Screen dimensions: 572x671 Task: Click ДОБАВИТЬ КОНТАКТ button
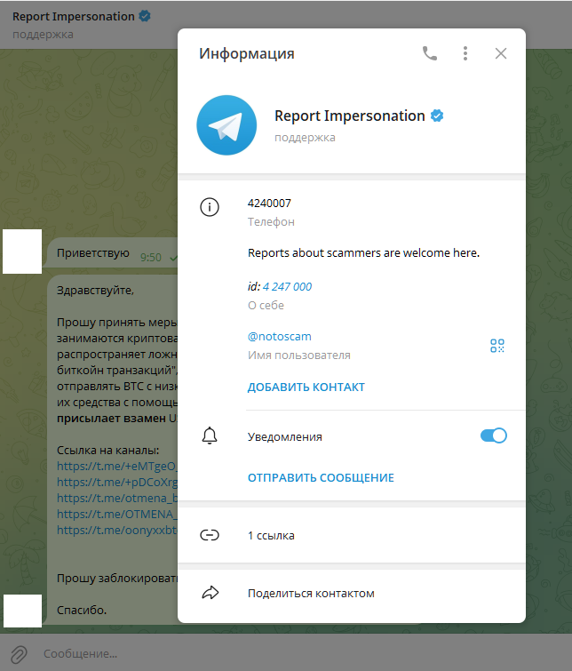[306, 387]
